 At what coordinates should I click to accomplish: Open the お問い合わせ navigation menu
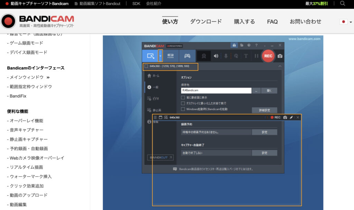coord(306,21)
